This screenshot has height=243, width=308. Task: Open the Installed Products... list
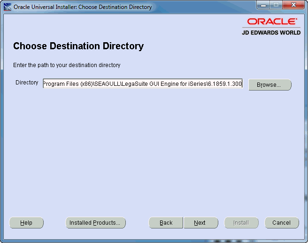[95, 222]
